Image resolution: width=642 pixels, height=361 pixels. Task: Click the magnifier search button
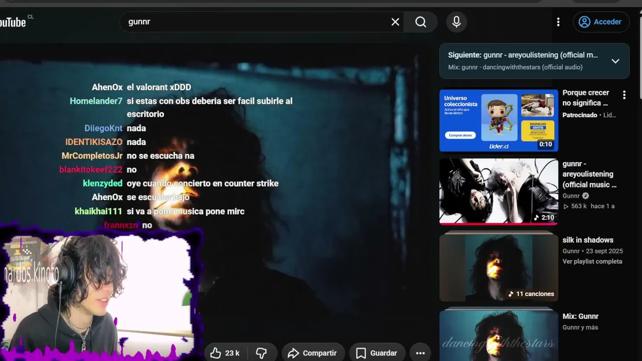(x=421, y=22)
